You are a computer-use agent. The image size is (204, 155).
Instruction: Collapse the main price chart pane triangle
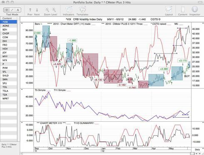(22, 23)
